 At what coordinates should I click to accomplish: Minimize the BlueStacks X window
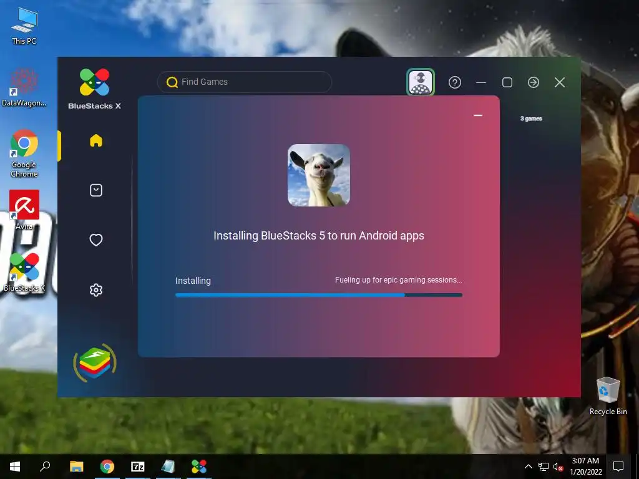click(x=481, y=82)
